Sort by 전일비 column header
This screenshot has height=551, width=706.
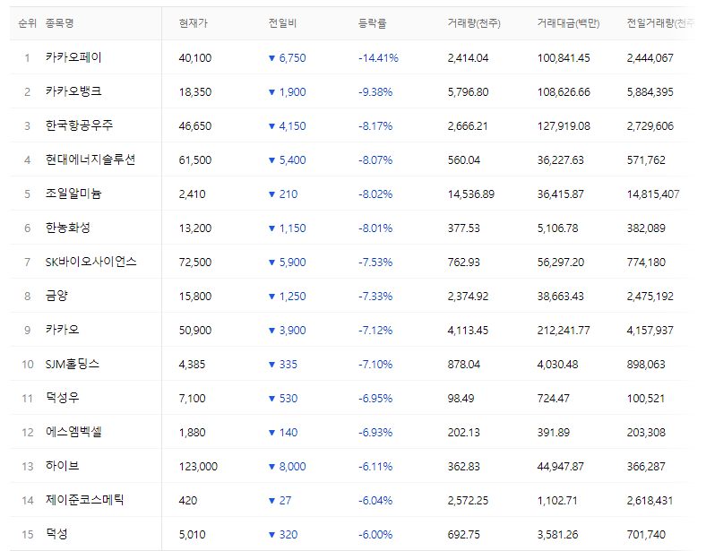click(x=282, y=23)
